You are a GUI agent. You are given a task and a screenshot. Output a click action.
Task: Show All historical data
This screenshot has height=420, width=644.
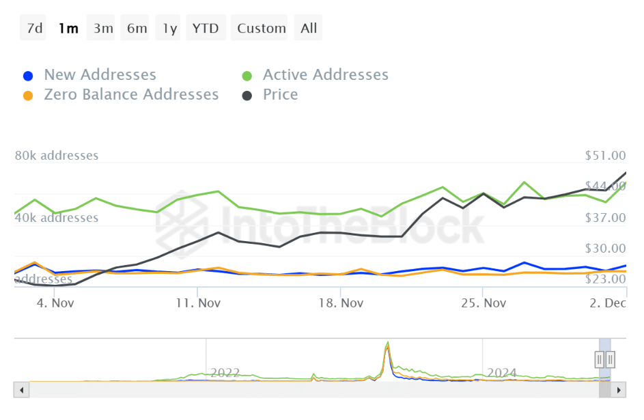point(309,28)
